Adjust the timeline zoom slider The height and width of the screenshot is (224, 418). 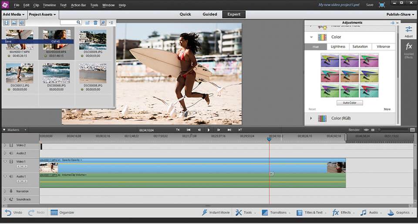pyautogui.click(x=394, y=130)
